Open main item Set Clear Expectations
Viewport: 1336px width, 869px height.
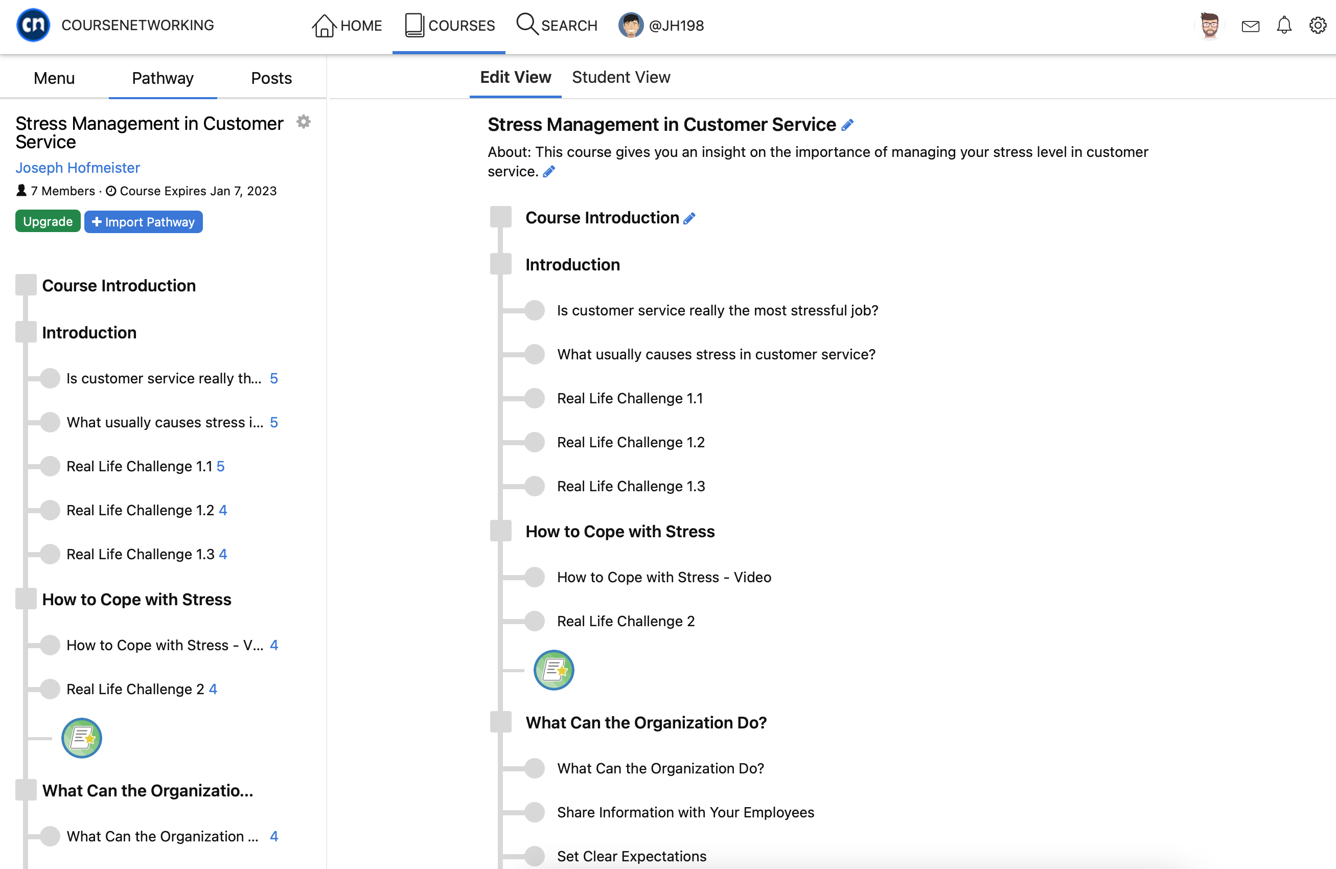click(x=632, y=856)
